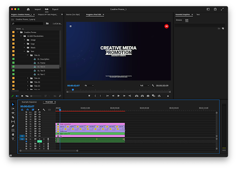Expand the Logo bin
Image resolution: width=237 pixels, height=169 pixels.
(x=24, y=44)
